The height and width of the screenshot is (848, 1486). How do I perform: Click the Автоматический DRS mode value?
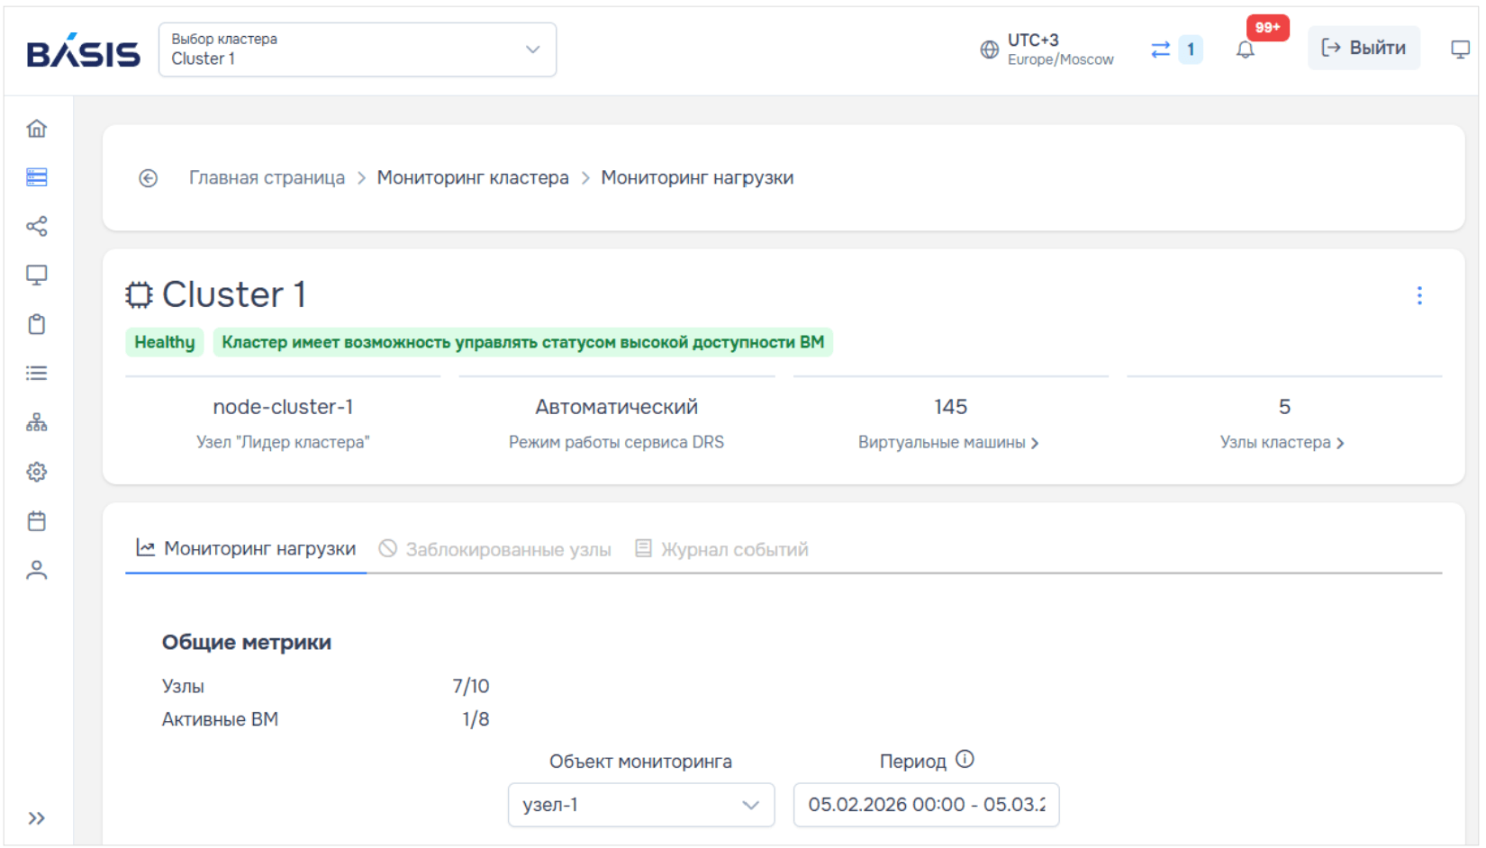coord(617,407)
